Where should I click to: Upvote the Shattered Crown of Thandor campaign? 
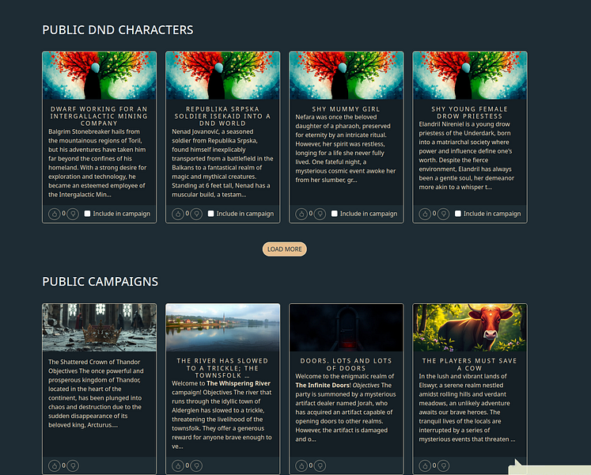point(55,466)
